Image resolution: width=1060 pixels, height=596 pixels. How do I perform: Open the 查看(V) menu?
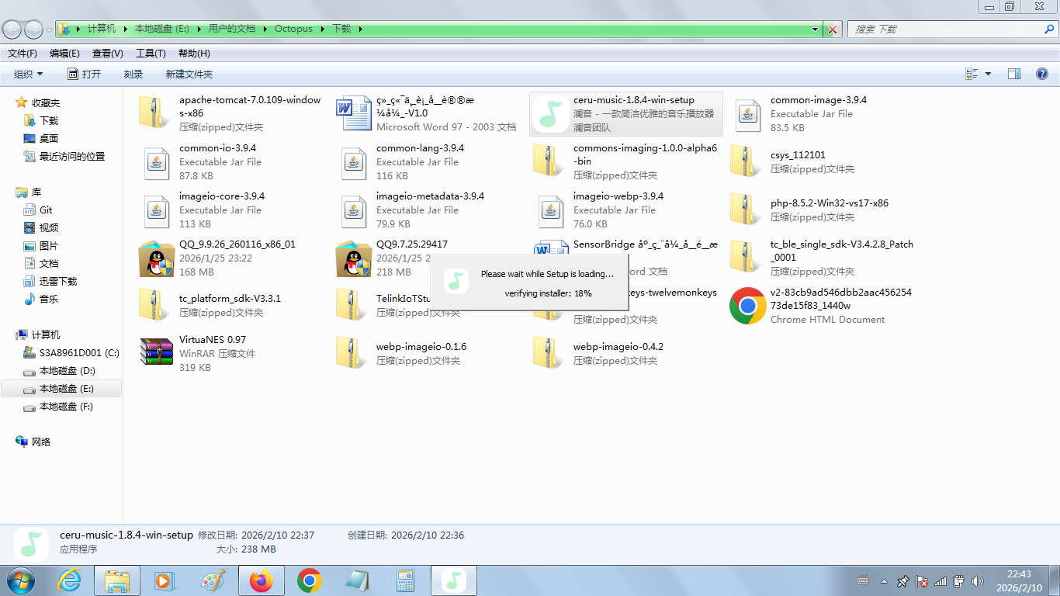107,54
